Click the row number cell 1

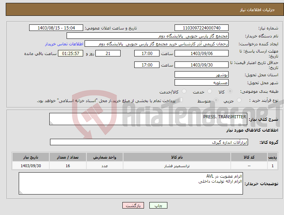272,166
